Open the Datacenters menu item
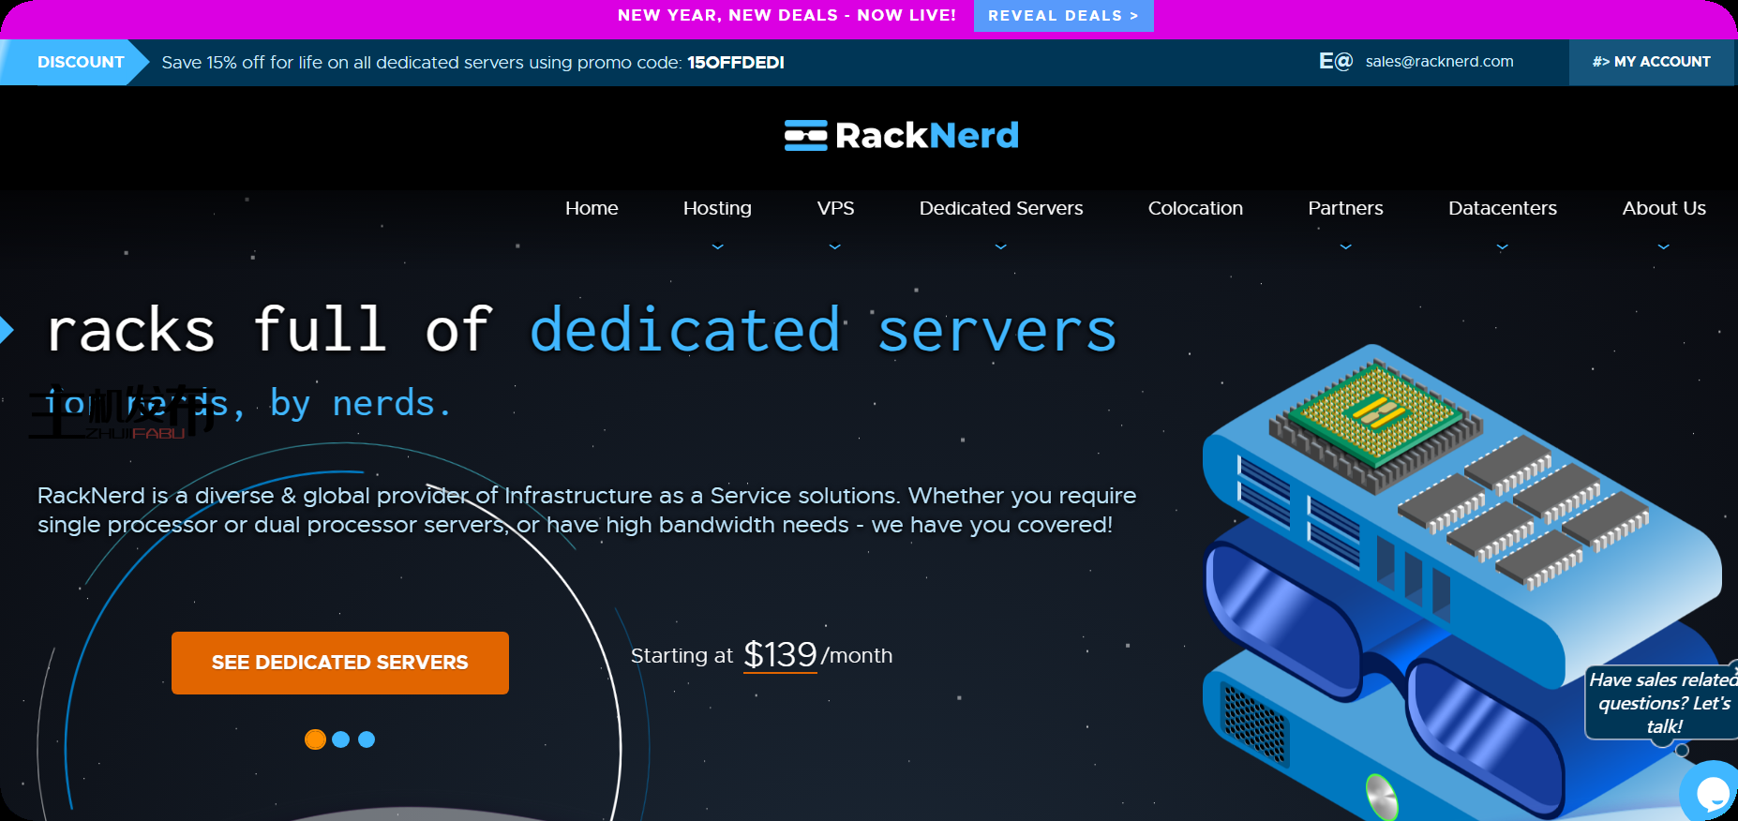The image size is (1738, 821). [1502, 208]
